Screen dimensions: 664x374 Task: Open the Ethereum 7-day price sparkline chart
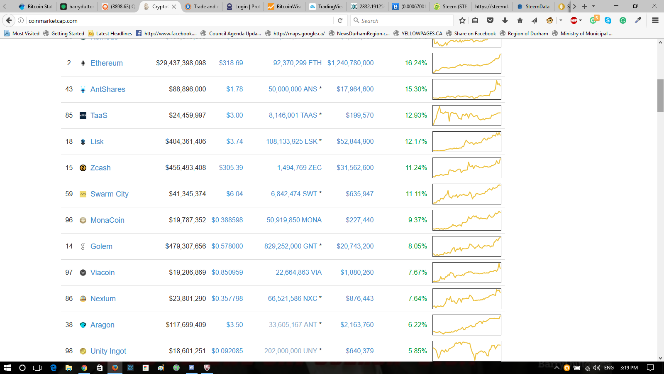(x=467, y=63)
